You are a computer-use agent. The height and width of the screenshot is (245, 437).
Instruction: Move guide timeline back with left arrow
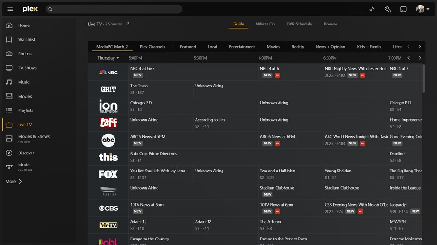click(409, 58)
